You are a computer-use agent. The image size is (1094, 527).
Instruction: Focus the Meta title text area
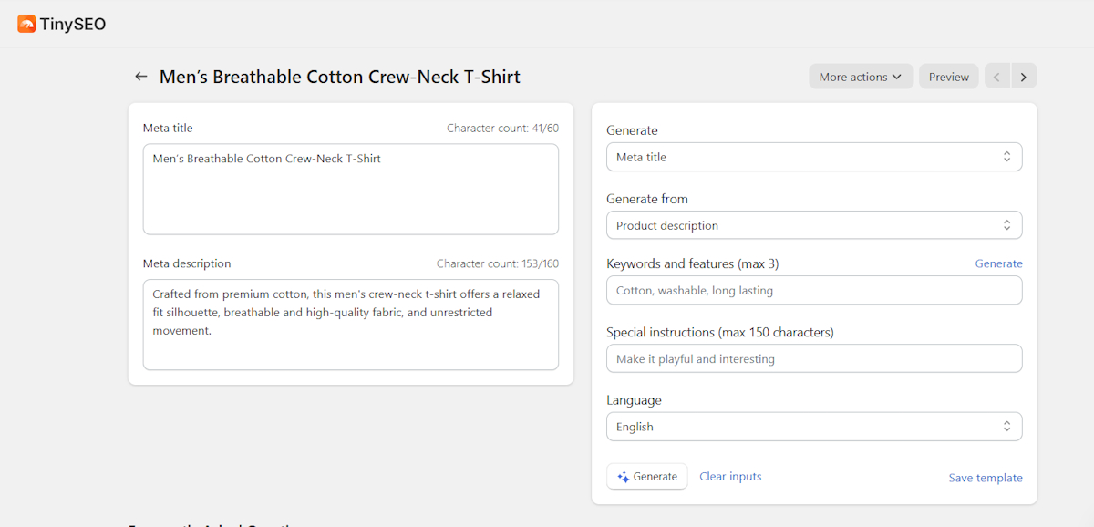(x=350, y=189)
